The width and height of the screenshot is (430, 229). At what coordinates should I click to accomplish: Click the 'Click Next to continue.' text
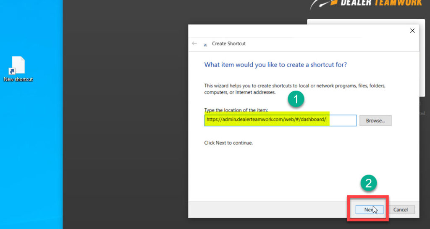(228, 143)
